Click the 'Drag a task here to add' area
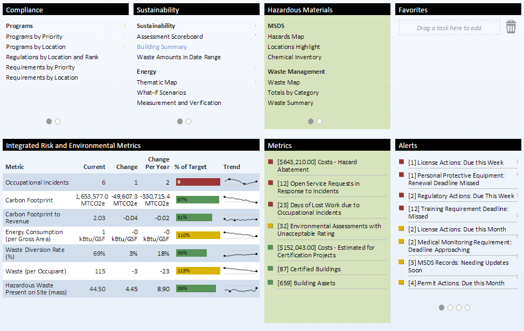Screen dimensions: 524x331 click(449, 27)
